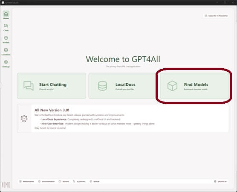This screenshot has height=192, width=237.
Task: Open the Chats view in sidebar
Action: [x=6, y=27]
